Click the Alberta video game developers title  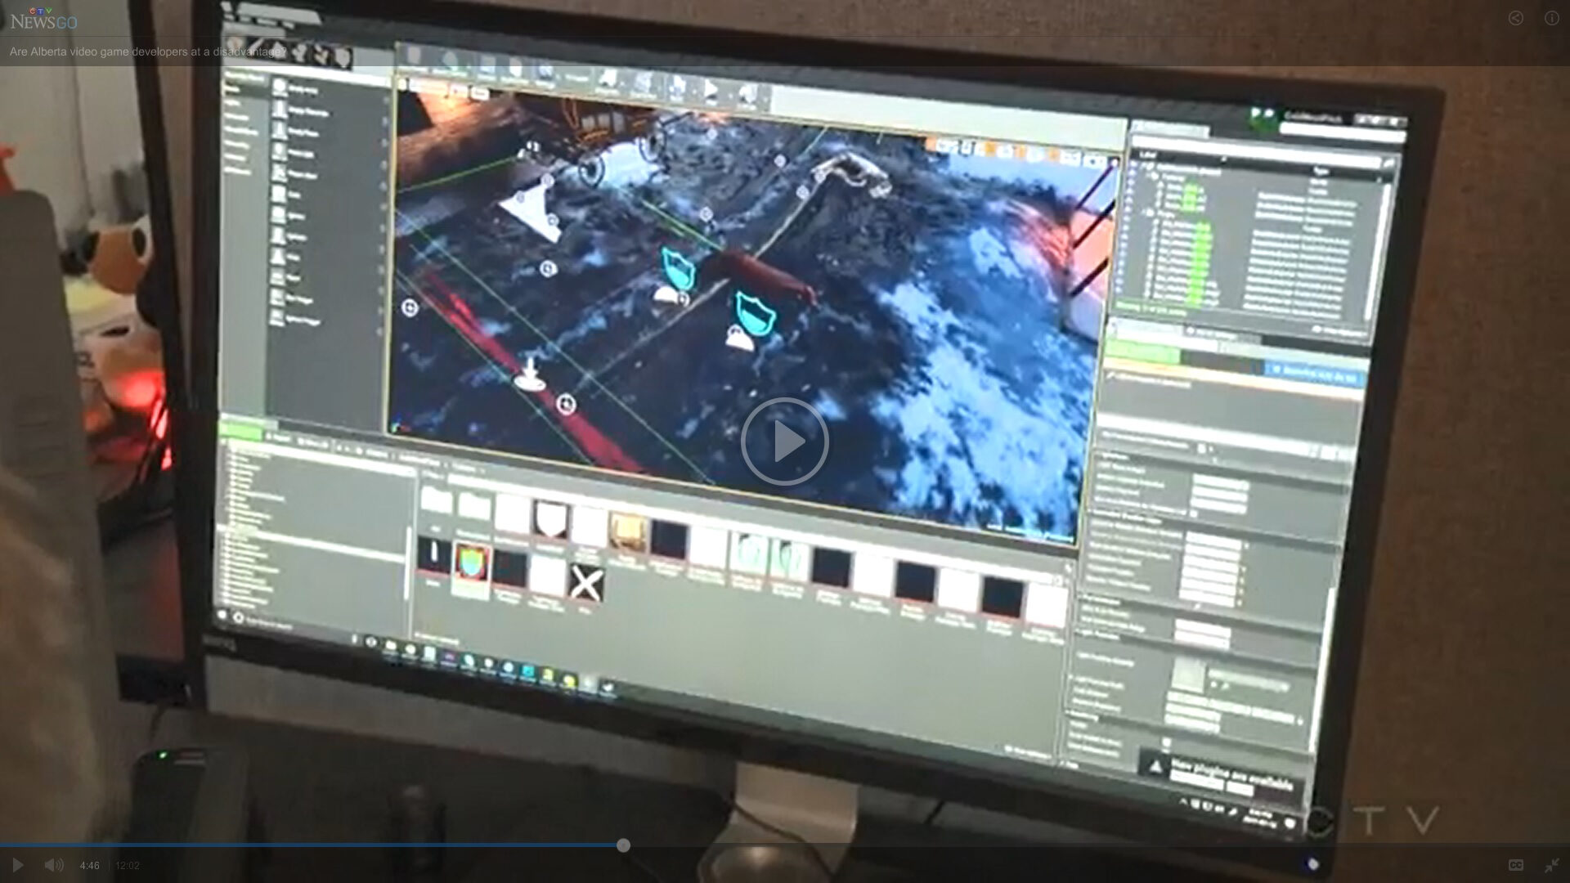tap(148, 52)
